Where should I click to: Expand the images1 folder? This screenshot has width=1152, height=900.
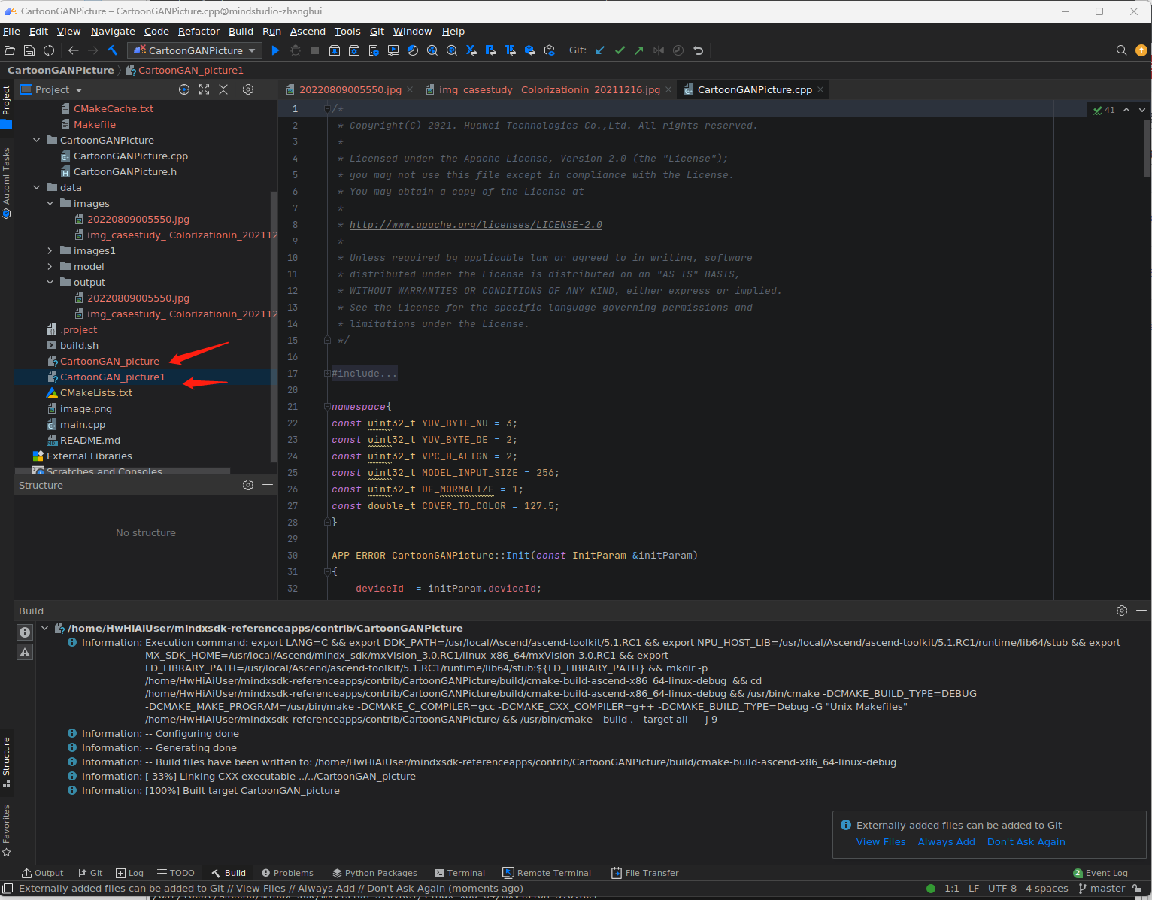tap(50, 251)
